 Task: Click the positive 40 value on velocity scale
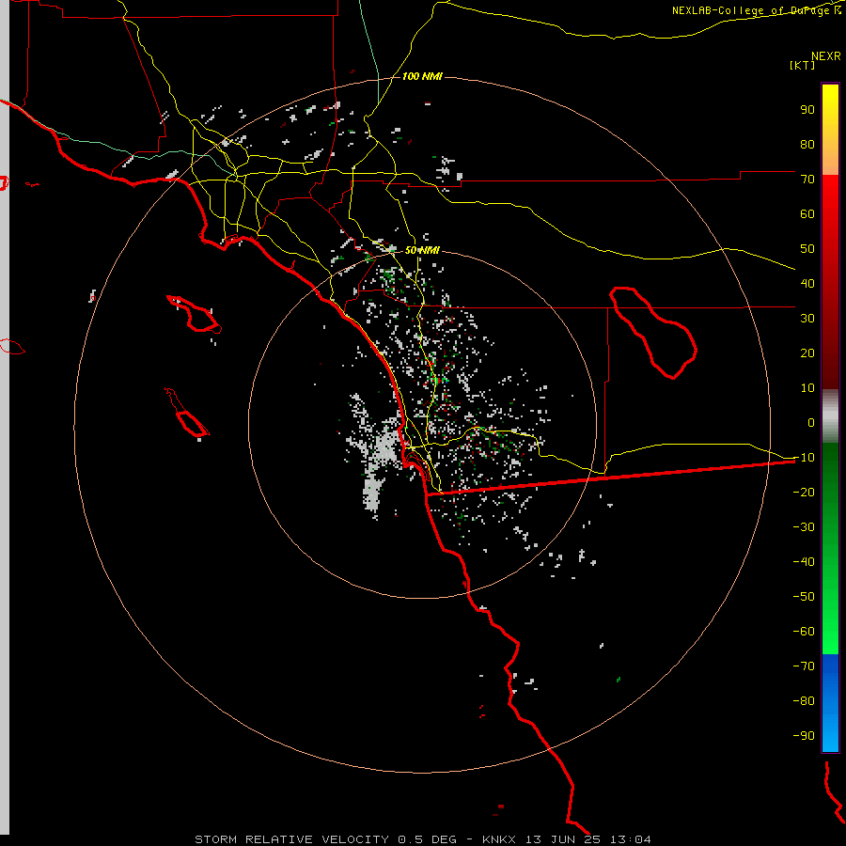(807, 284)
